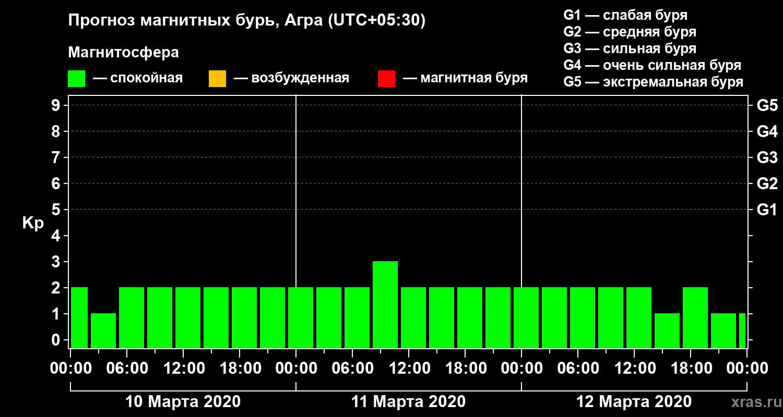Click the '— магнитная буря' legend label

tap(465, 78)
